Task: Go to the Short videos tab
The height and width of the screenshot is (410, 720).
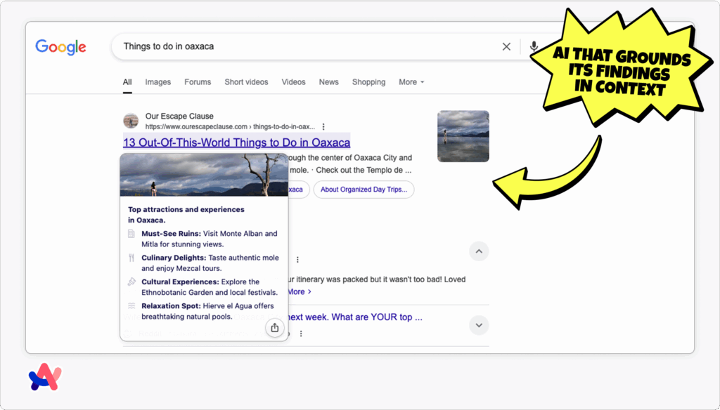Action: tap(246, 82)
